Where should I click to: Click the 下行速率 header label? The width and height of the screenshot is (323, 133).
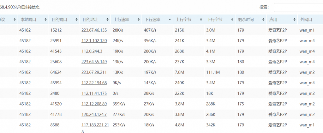pos(153,20)
